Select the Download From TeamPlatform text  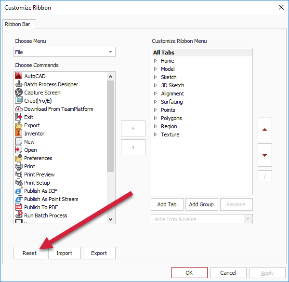(59, 109)
